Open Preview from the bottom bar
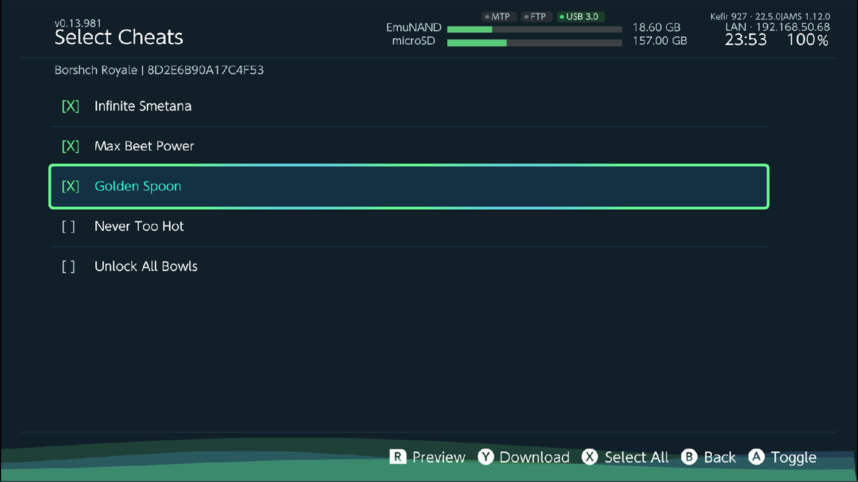 pos(438,457)
